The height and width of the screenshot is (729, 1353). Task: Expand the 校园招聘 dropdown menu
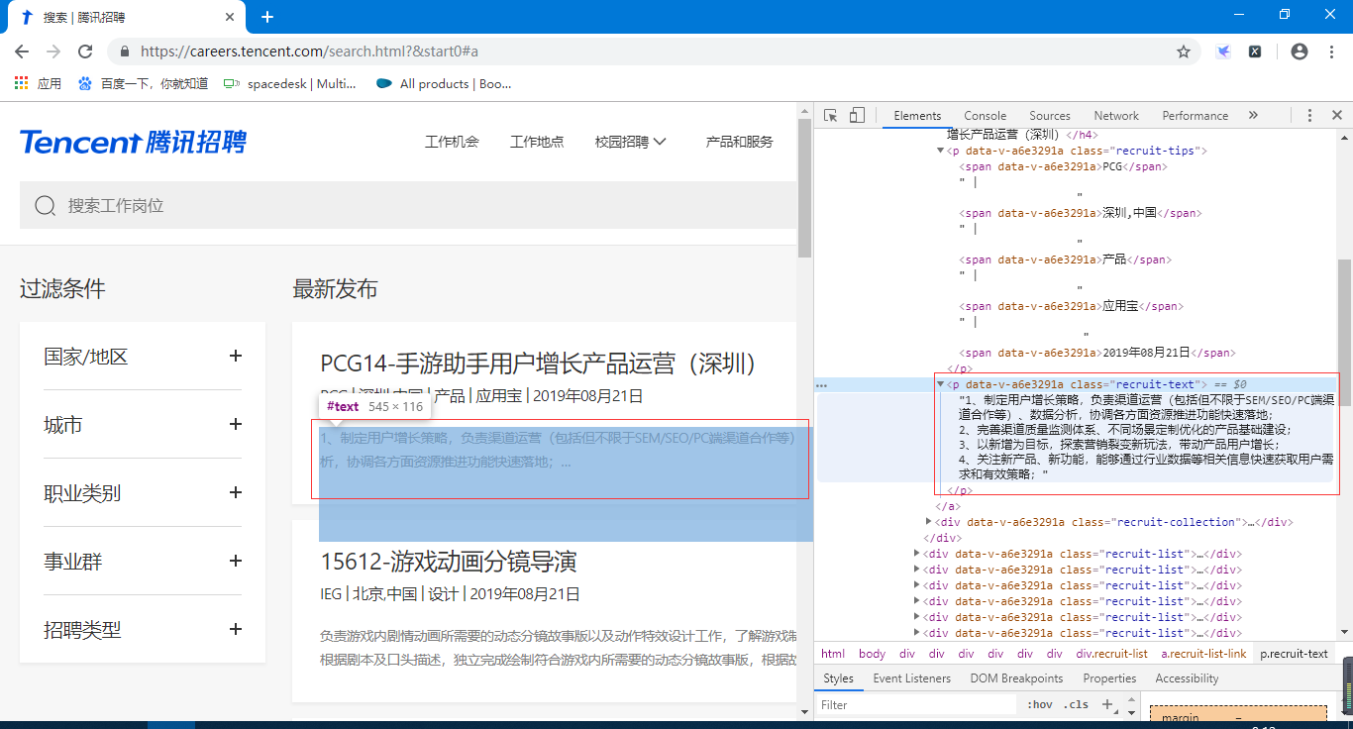tap(630, 142)
